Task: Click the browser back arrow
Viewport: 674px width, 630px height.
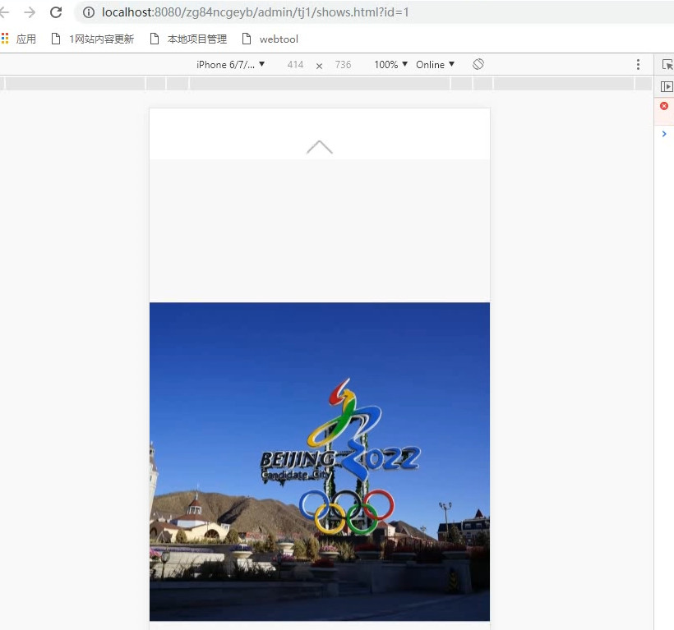Action: [x=4, y=12]
